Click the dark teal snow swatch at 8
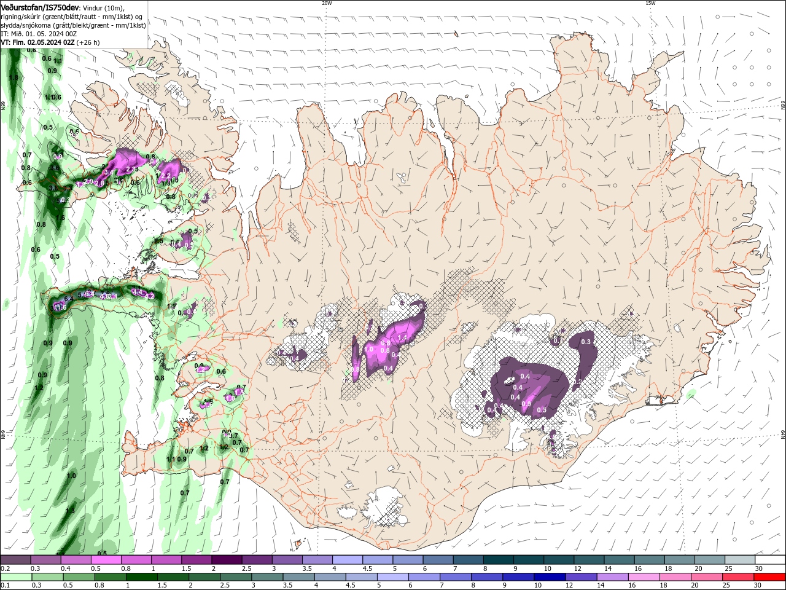 tap(497, 560)
